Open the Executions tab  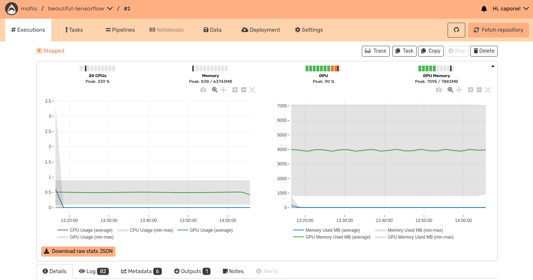[28, 30]
